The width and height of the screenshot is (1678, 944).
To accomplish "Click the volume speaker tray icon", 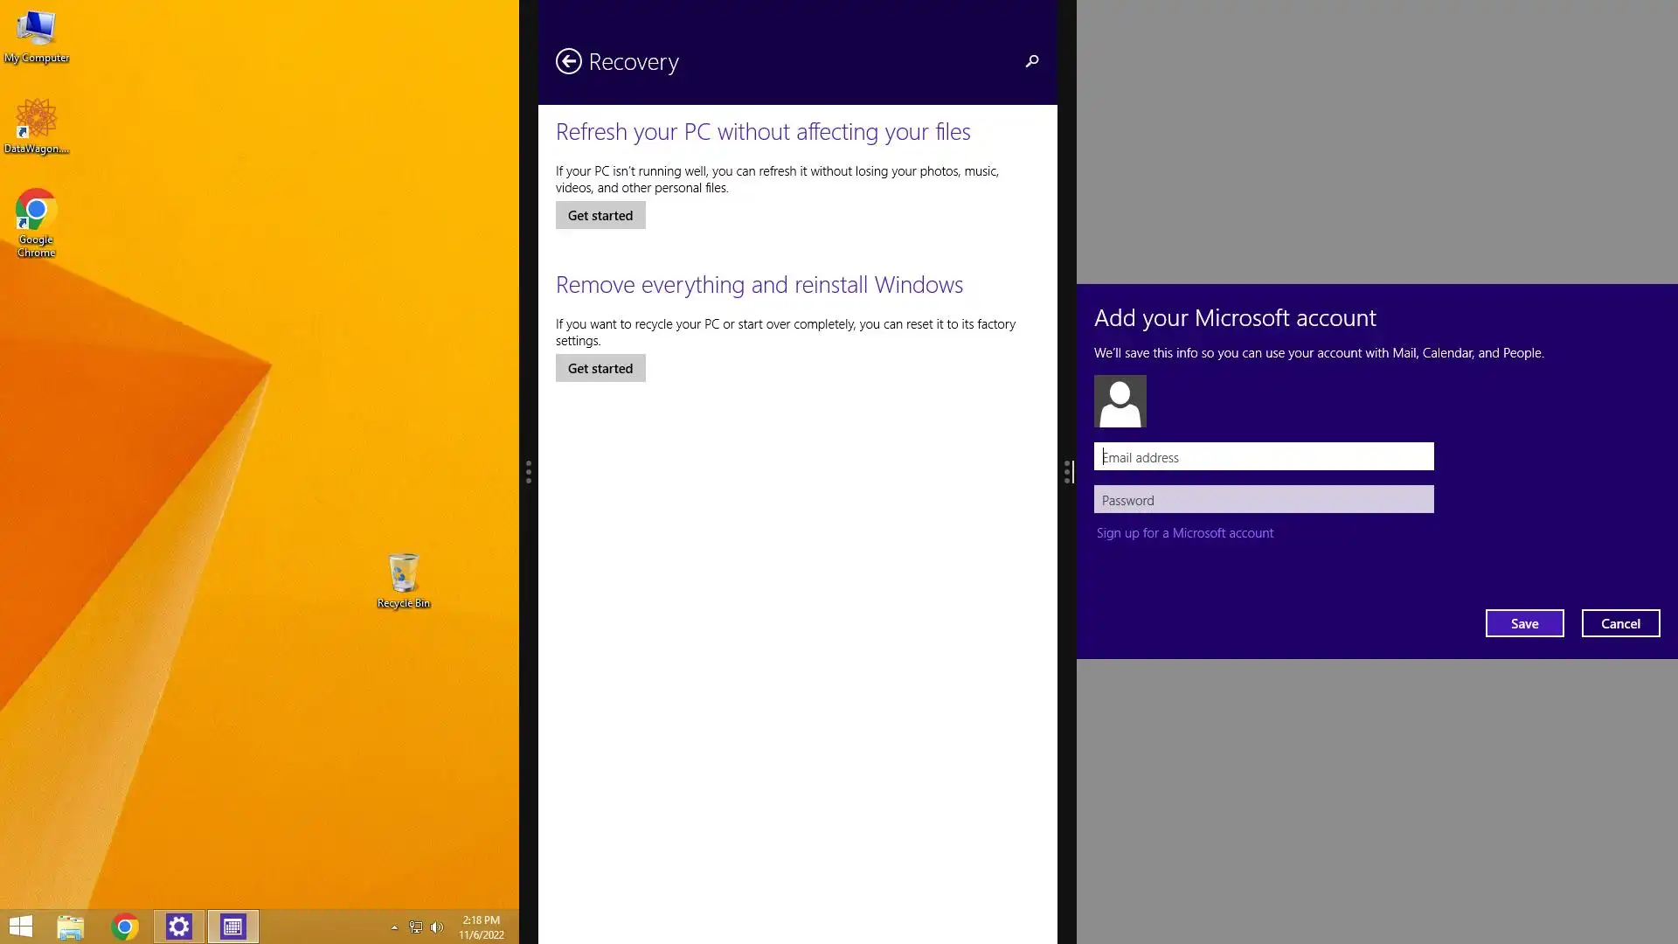I will point(437,927).
